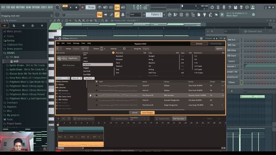Toggle the orange link icon in the toolbar

click(x=117, y=15)
